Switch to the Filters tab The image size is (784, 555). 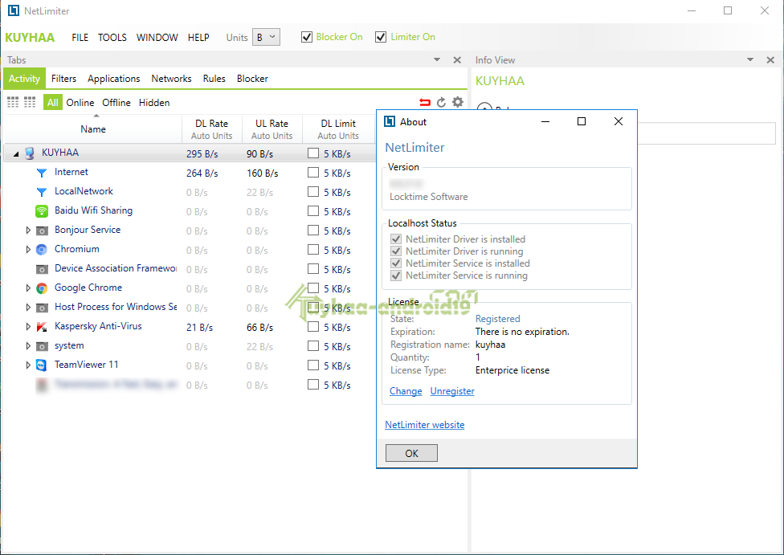63,79
